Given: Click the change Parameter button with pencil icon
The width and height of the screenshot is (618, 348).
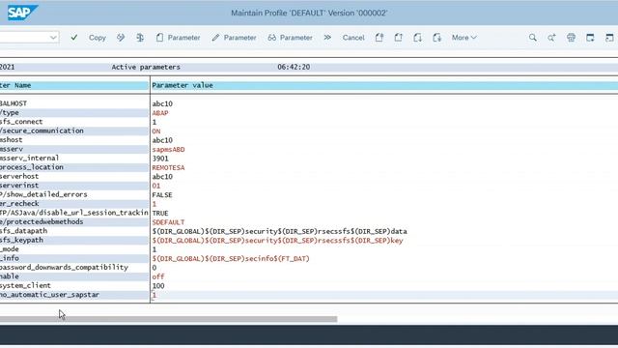Looking at the screenshot, I should (x=234, y=38).
